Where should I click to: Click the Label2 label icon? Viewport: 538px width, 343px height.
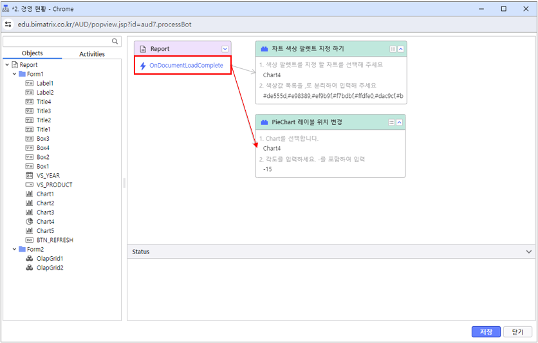pos(30,93)
